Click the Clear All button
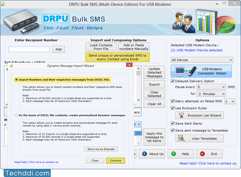 click(x=154, y=104)
